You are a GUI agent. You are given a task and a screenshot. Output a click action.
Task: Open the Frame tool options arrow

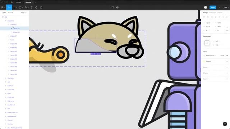click(17, 8)
